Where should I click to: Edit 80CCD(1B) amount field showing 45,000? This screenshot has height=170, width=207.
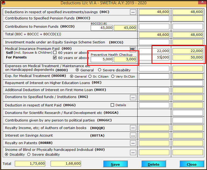pos(102,28)
